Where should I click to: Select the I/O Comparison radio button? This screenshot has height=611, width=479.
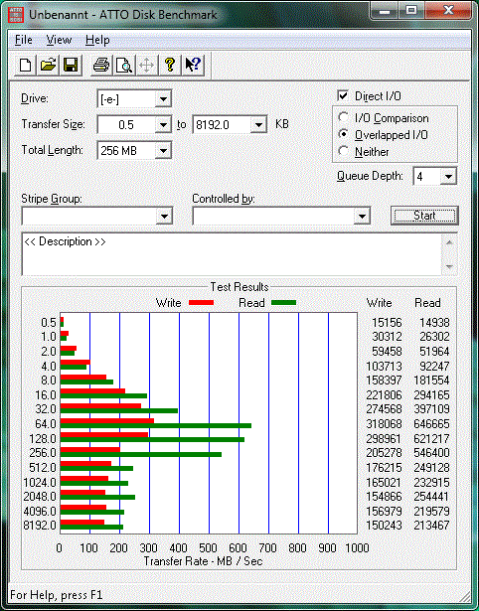tap(344, 117)
